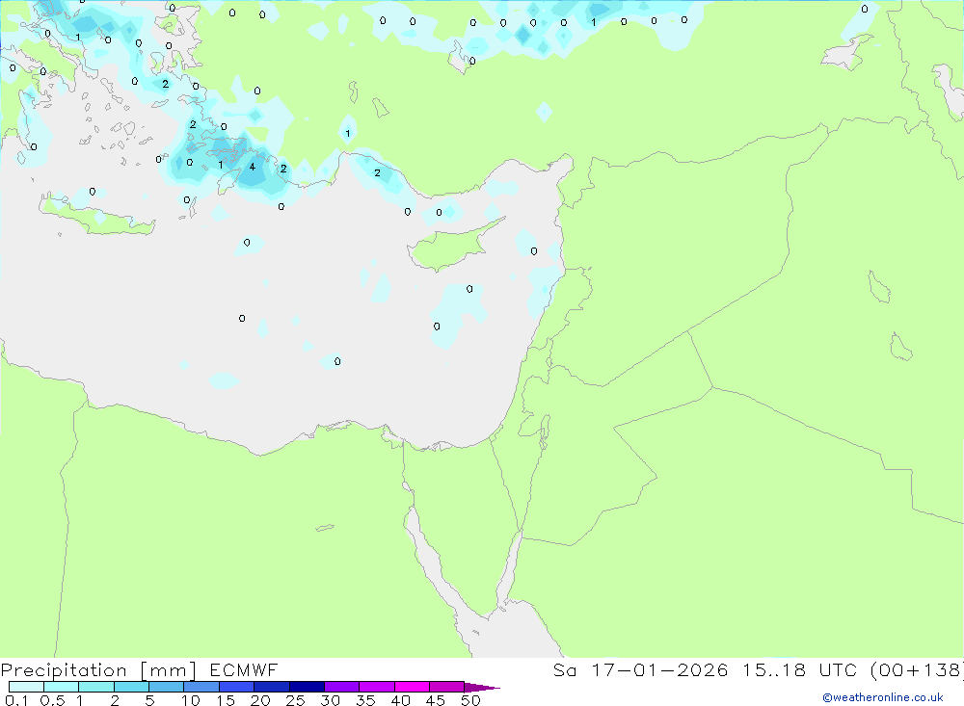Click the 0.5–1 mm legend color box
This screenshot has height=706, width=964.
[x=62, y=687]
